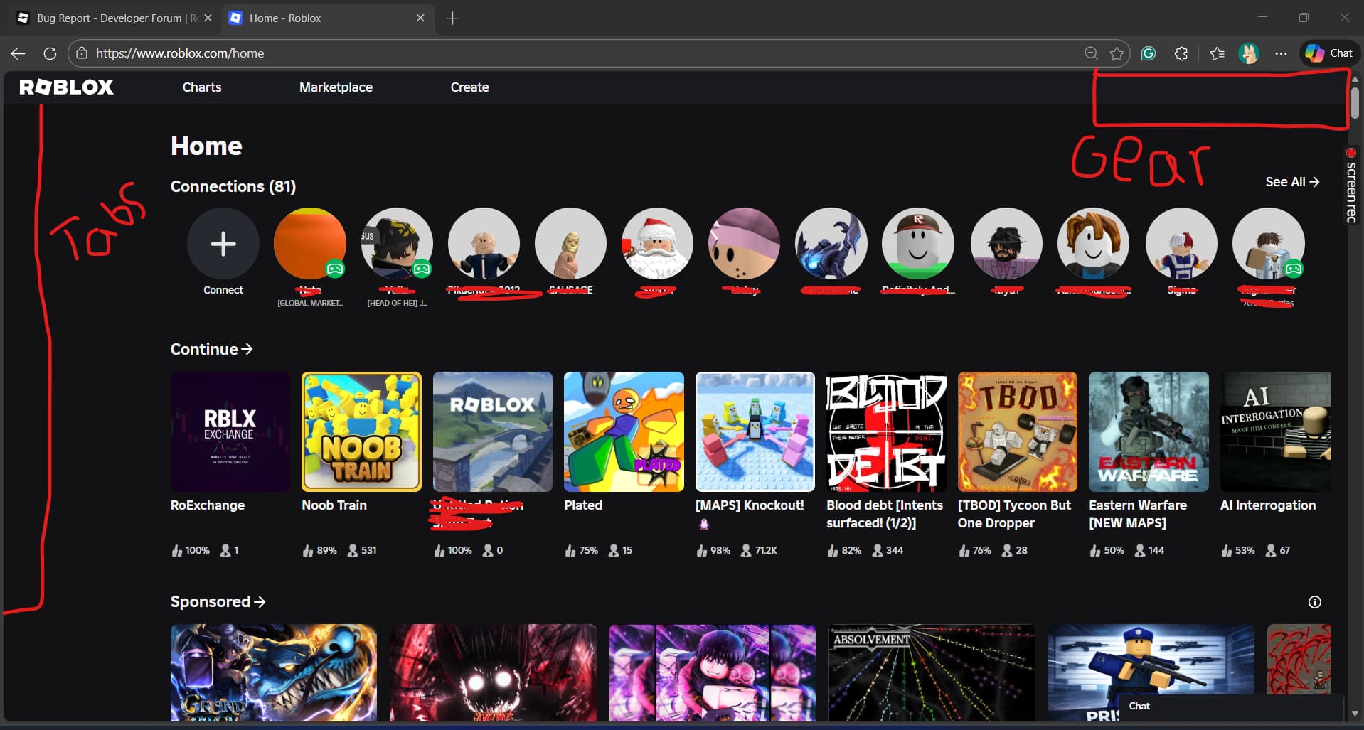Image resolution: width=1364 pixels, height=730 pixels.
Task: Click the page's vertical scrollbar thumb
Action: [x=1355, y=102]
